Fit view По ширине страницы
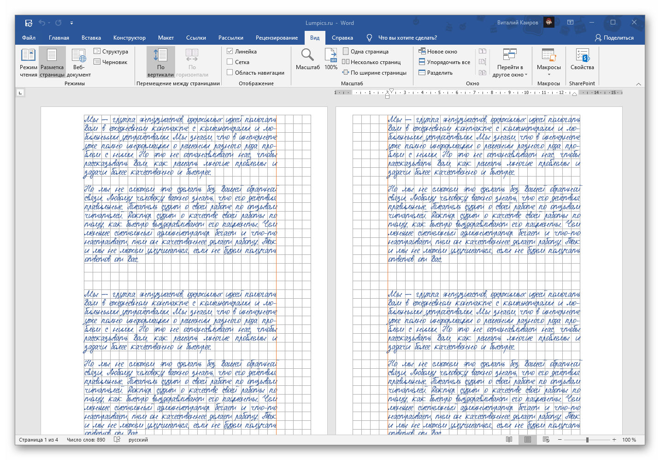The height and width of the screenshot is (460, 660). 374,73
